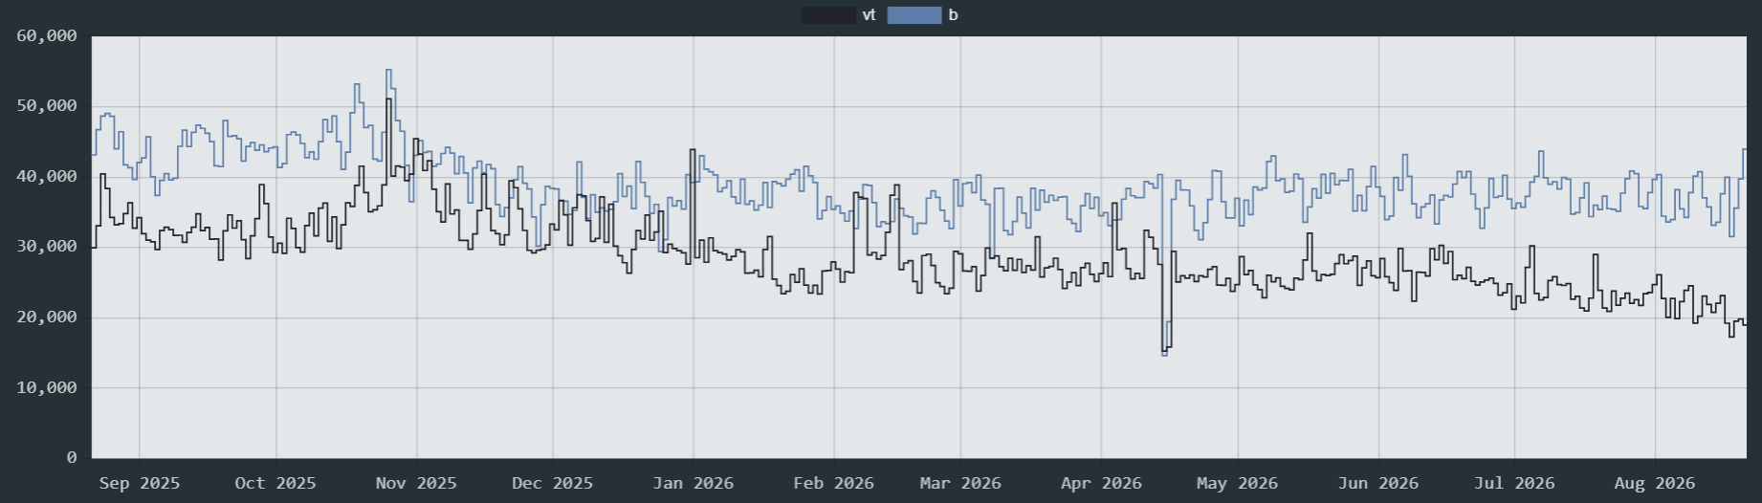Select the Jun 2026 axis label

(1377, 483)
